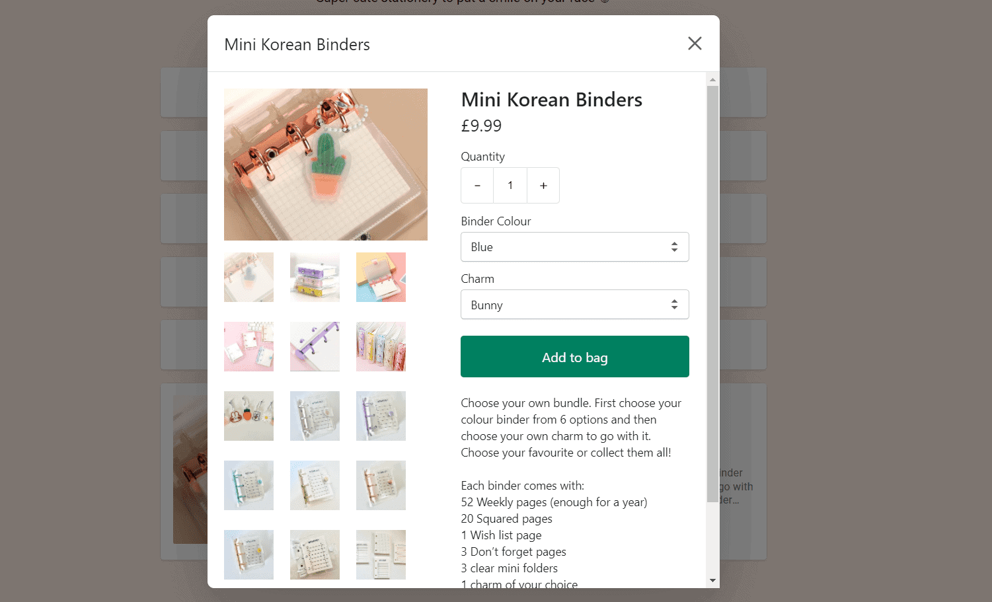Screen dimensions: 992x602
Task: Click the charm collection thumbnail
Action: click(x=248, y=416)
